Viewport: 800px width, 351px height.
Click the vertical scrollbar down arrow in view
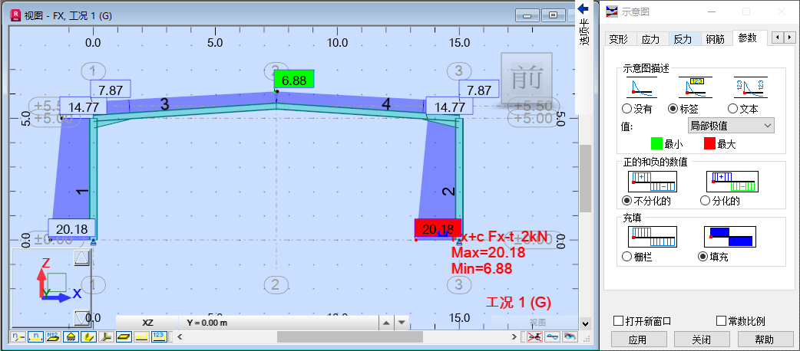[585, 323]
